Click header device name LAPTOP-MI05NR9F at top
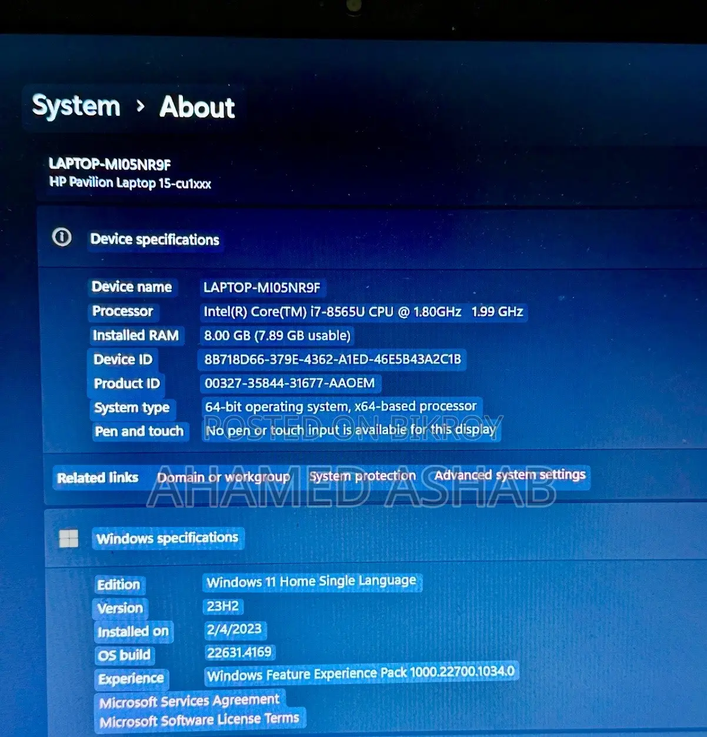Image resolution: width=707 pixels, height=737 pixels. [x=110, y=164]
